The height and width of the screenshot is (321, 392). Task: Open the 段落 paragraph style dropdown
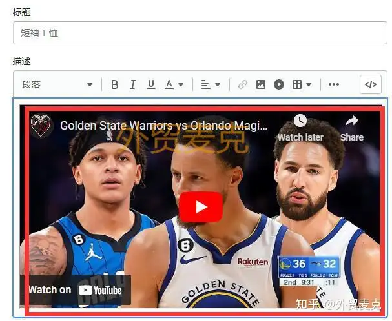click(x=57, y=84)
